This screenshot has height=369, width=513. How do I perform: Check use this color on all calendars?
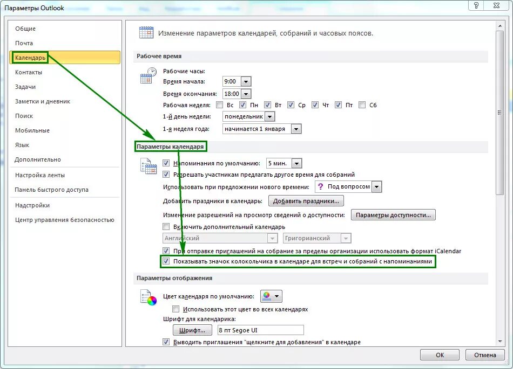pyautogui.click(x=176, y=309)
